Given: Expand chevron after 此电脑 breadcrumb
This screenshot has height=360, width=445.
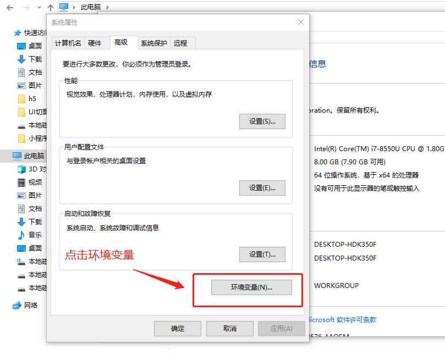Looking at the screenshot, I should click(x=107, y=7).
